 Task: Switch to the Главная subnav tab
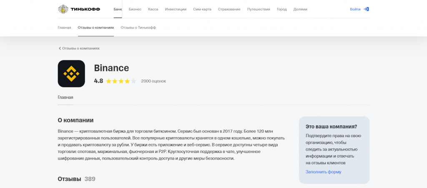pos(64,28)
